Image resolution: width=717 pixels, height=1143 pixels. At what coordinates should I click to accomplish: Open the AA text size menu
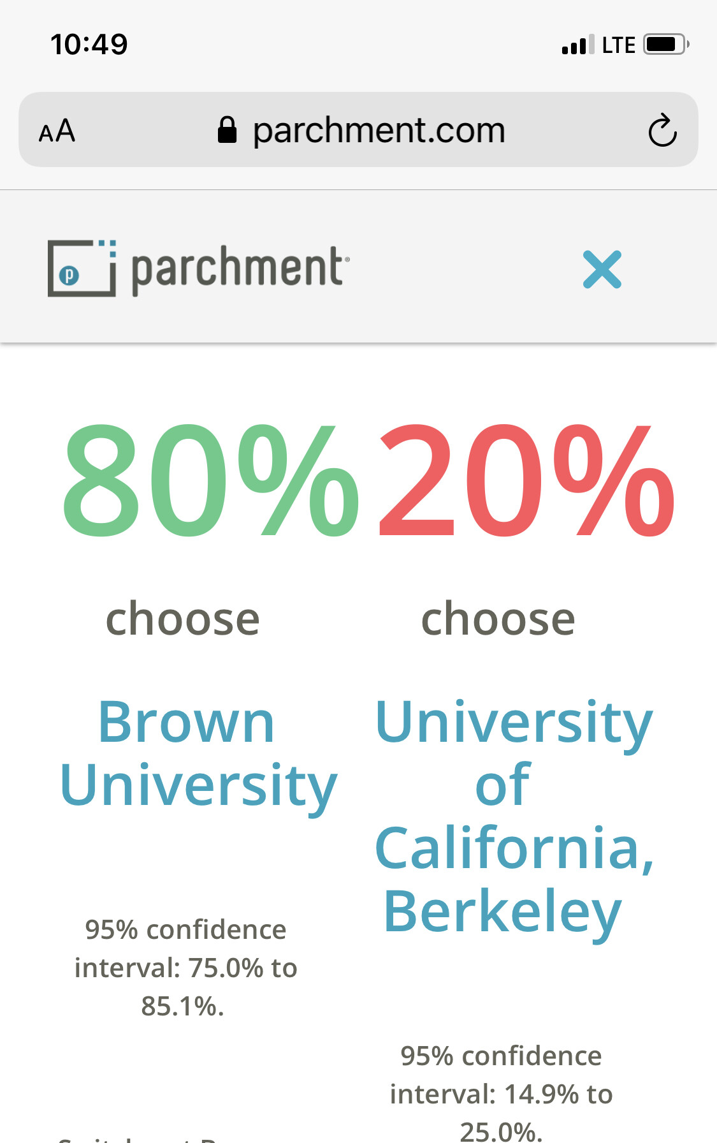pyautogui.click(x=57, y=131)
